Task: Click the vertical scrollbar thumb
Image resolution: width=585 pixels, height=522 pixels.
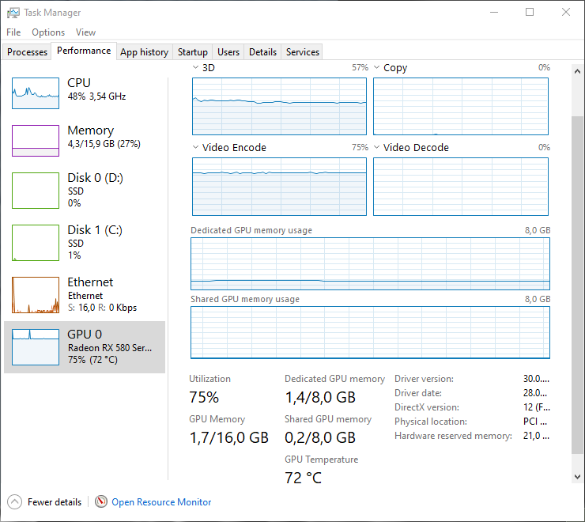Action: pos(577,286)
